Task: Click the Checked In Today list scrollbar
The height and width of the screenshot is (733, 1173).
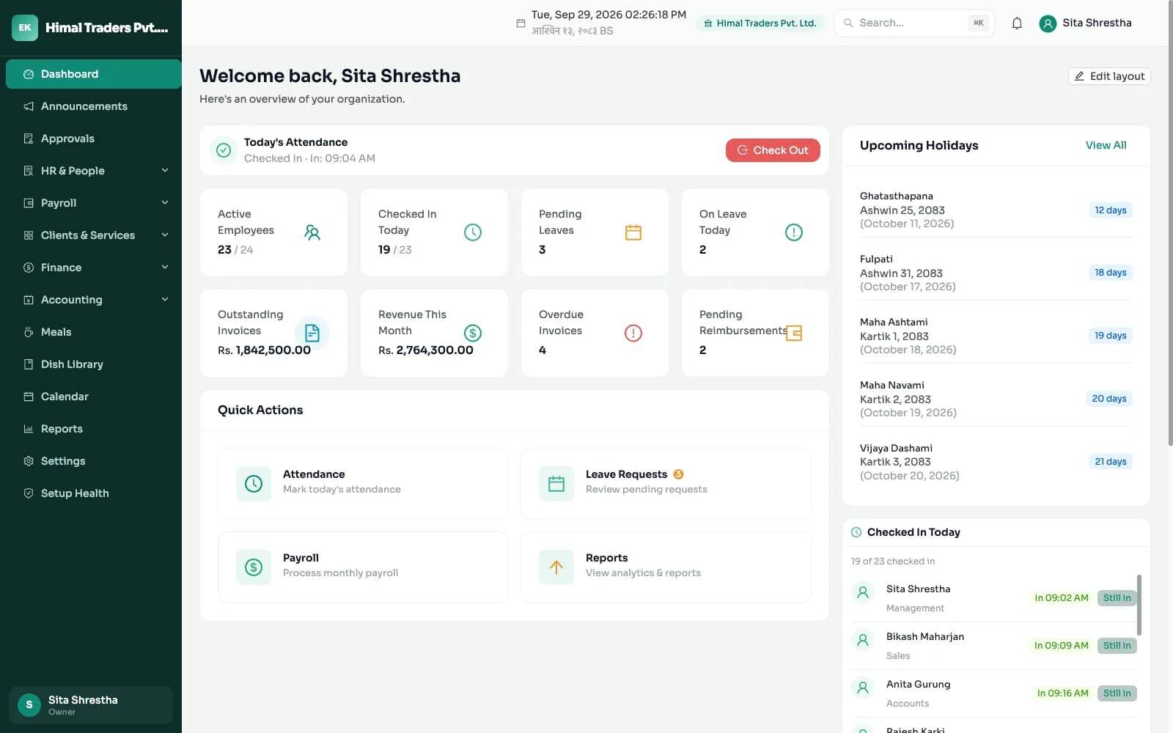Action: [x=1139, y=605]
